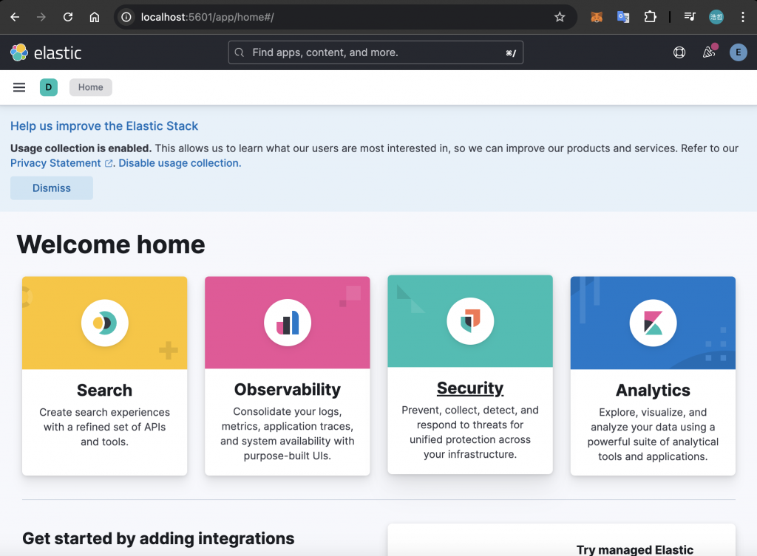This screenshot has height=556, width=757.
Task: Focus the Find apps, content search field
Action: pos(376,52)
